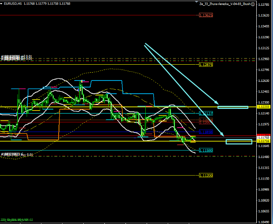Select the upper cyan rectangle near 1.12233

(x=232, y=107)
